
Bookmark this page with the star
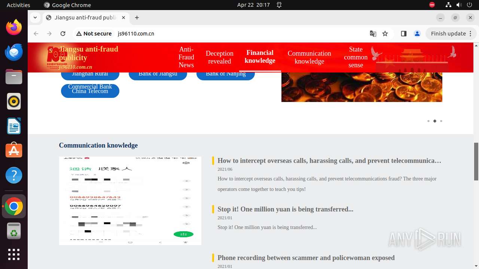[385, 34]
